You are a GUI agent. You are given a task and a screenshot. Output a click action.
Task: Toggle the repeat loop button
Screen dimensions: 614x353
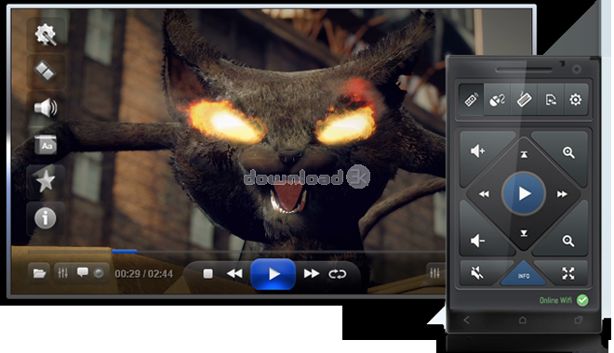click(x=337, y=274)
